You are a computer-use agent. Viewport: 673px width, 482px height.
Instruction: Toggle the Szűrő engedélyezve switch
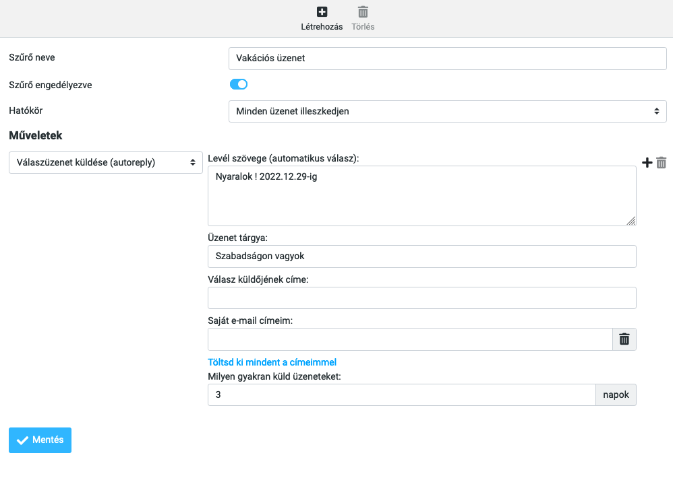239,84
